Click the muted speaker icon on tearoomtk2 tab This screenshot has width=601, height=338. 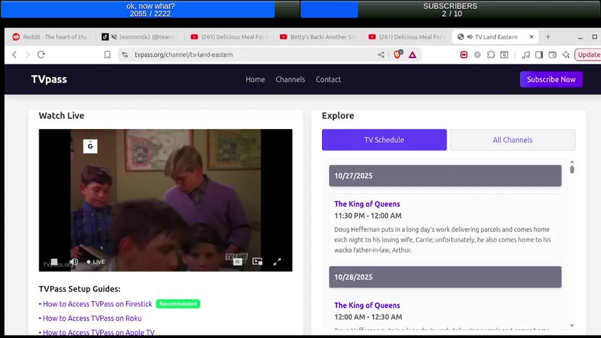pos(114,37)
